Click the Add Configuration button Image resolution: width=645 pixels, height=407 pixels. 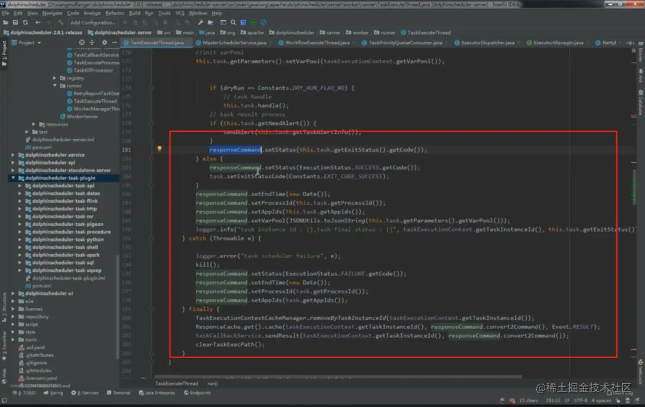click(x=93, y=22)
